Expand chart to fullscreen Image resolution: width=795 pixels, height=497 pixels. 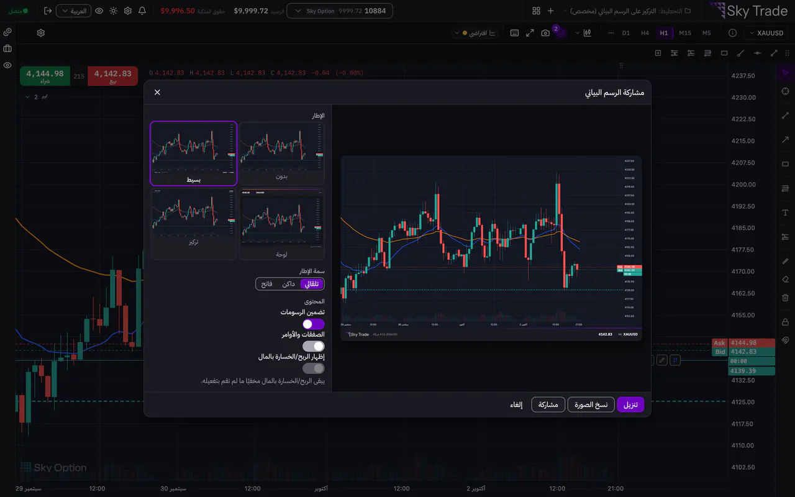pyautogui.click(x=530, y=33)
